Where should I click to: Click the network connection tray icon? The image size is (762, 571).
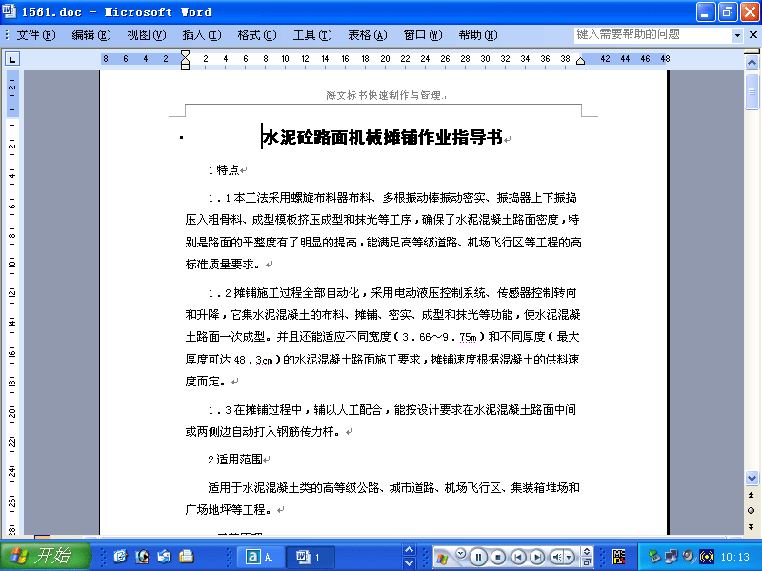pos(672,557)
